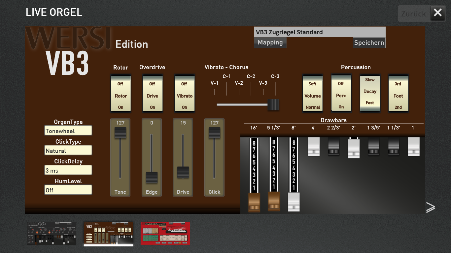Click the Percussion section heading
The width and height of the screenshot is (451, 253).
pos(356,67)
